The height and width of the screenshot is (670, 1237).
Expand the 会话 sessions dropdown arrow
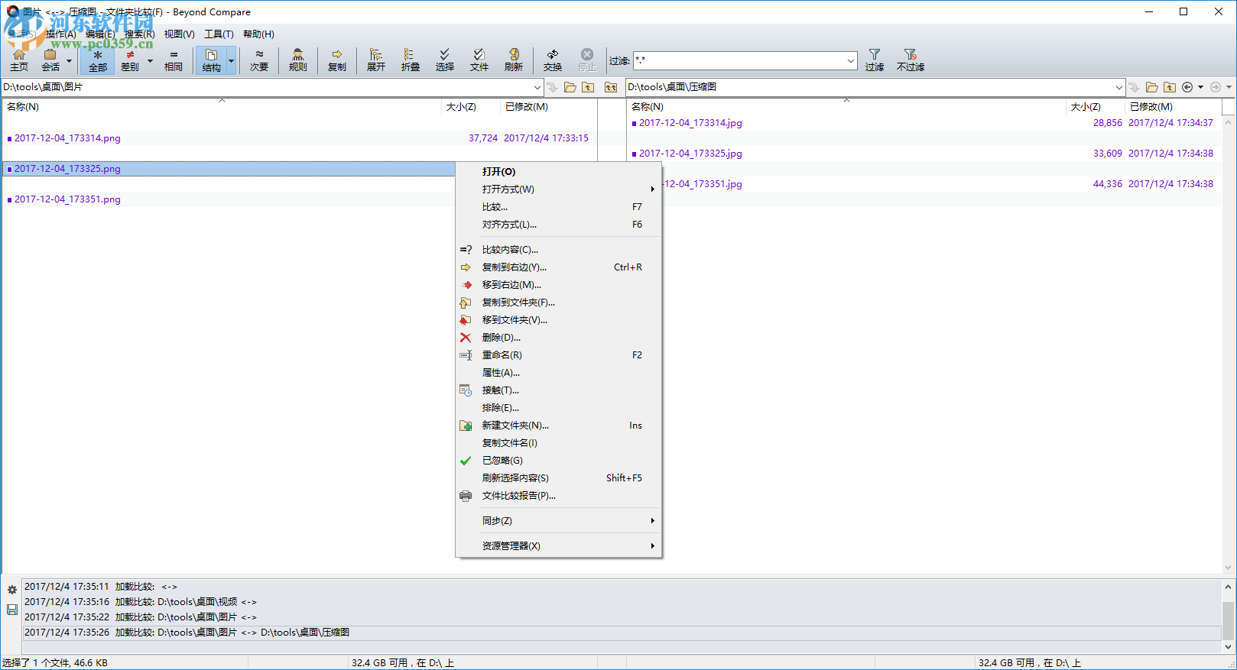click(x=69, y=60)
